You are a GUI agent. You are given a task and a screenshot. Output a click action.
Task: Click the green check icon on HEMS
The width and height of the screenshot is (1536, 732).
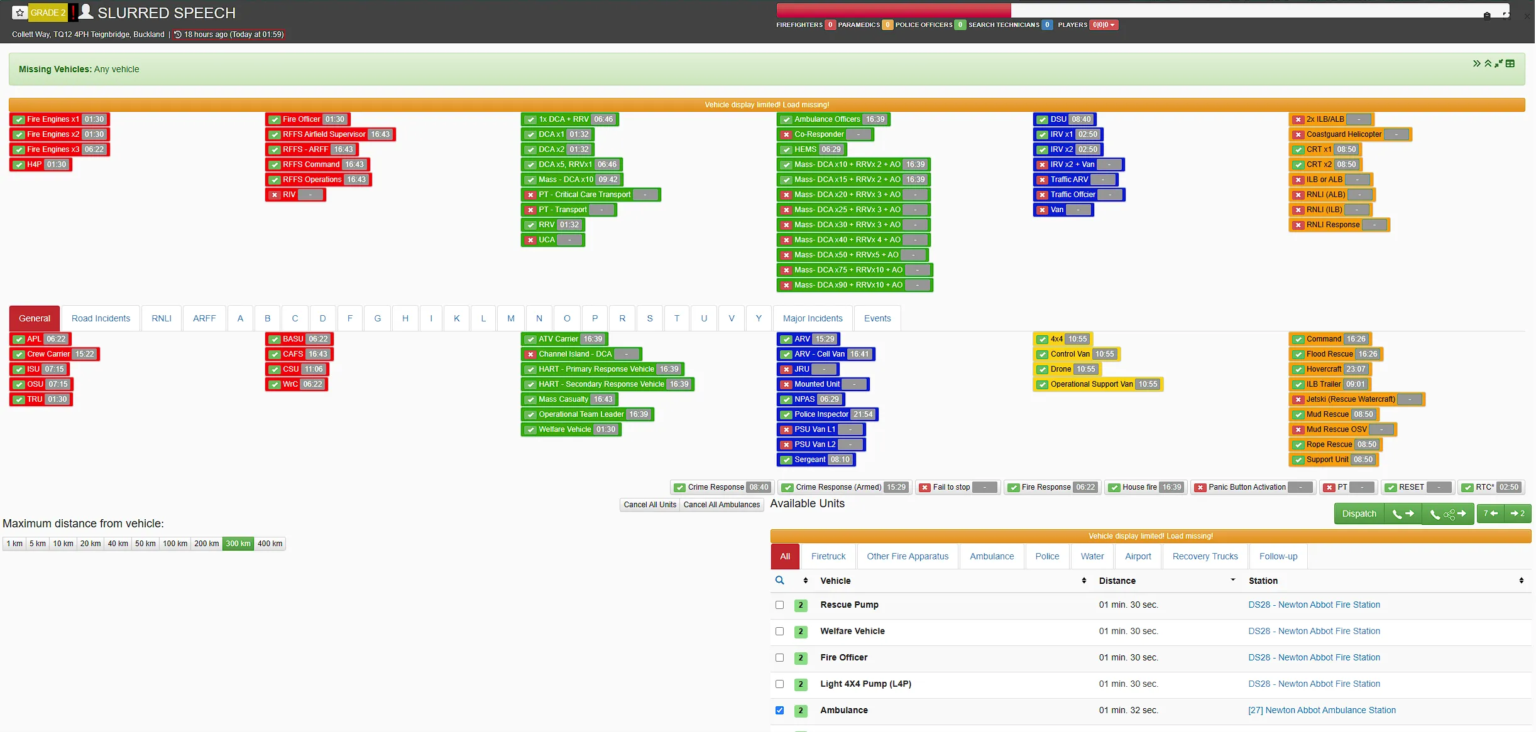click(786, 149)
